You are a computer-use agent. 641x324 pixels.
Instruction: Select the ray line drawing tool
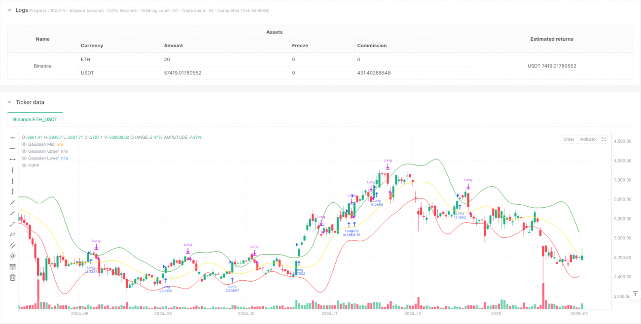pos(12,213)
